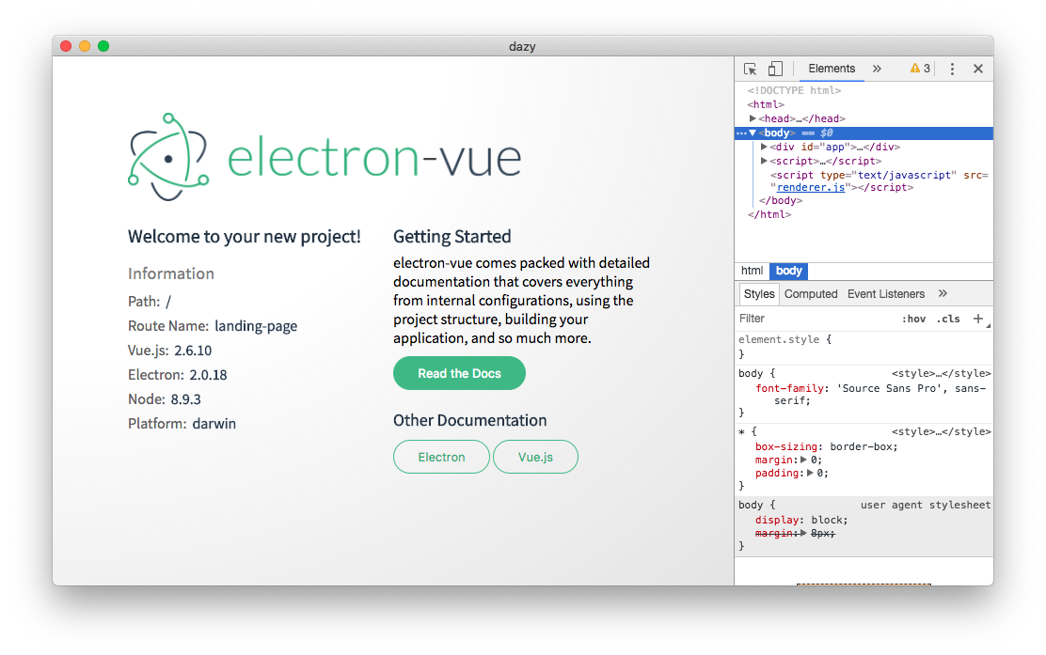Click the Node version 8.9.3 text
Viewport: 1046px width, 655px height.
[185, 399]
